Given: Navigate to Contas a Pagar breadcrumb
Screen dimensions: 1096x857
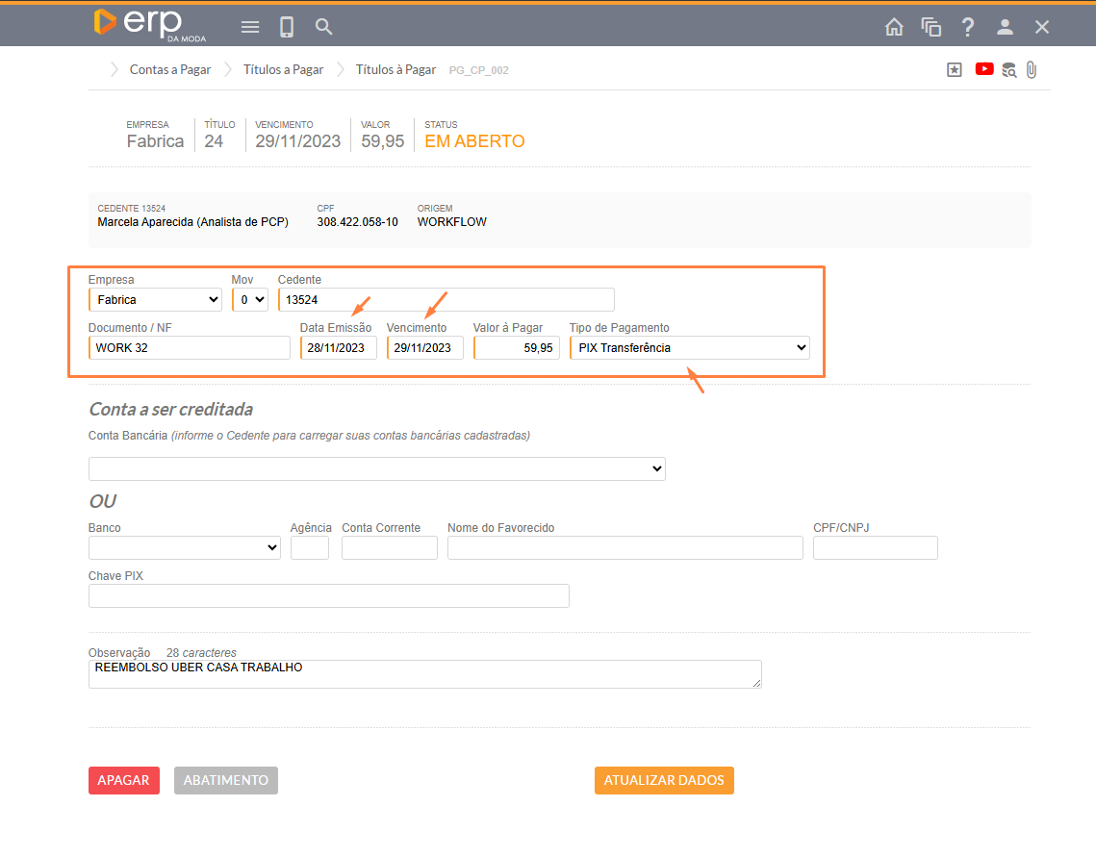Looking at the screenshot, I should coord(170,69).
